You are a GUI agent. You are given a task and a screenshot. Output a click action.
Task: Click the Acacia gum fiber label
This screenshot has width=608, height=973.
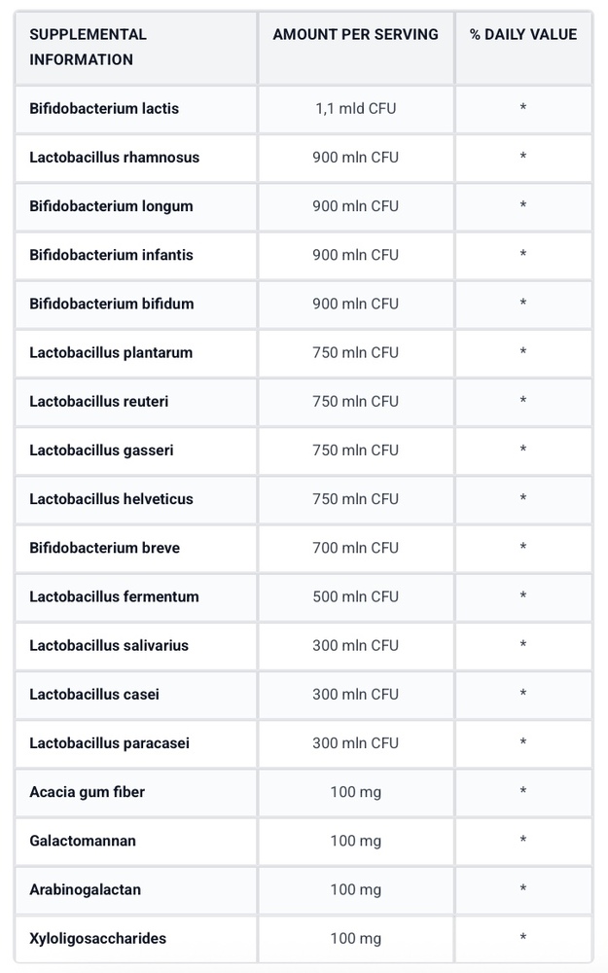pyautogui.click(x=87, y=792)
